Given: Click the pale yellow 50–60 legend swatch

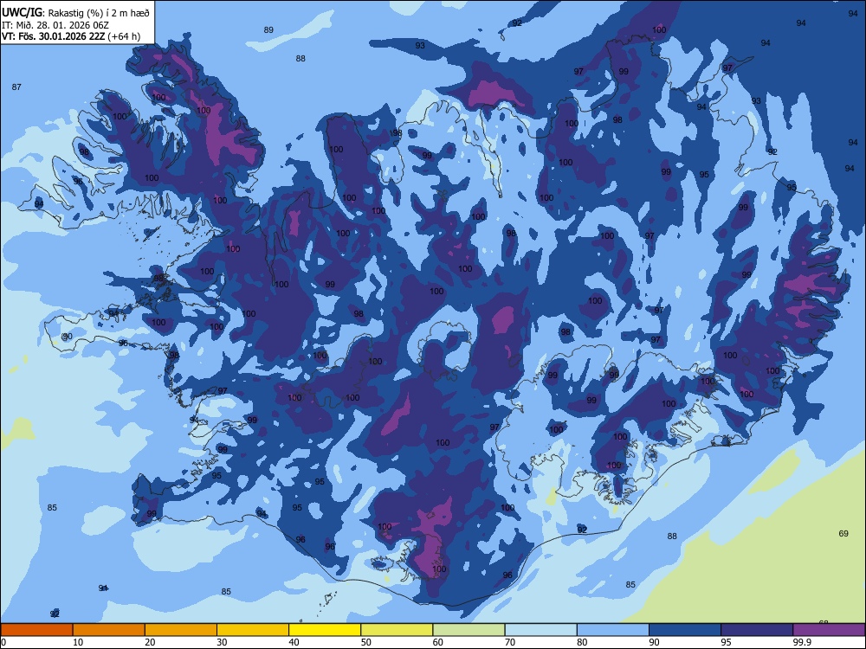Looking at the screenshot, I should (x=397, y=630).
